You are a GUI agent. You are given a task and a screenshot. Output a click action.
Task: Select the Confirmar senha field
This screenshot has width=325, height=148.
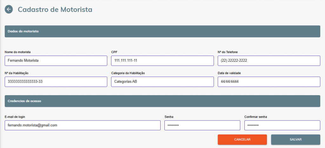282,125
